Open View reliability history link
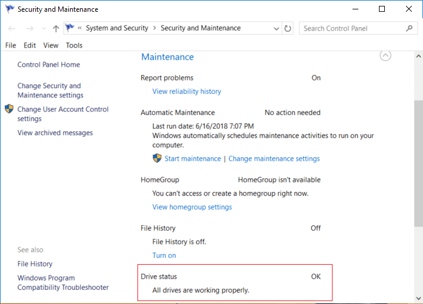The height and width of the screenshot is (304, 423). point(187,92)
